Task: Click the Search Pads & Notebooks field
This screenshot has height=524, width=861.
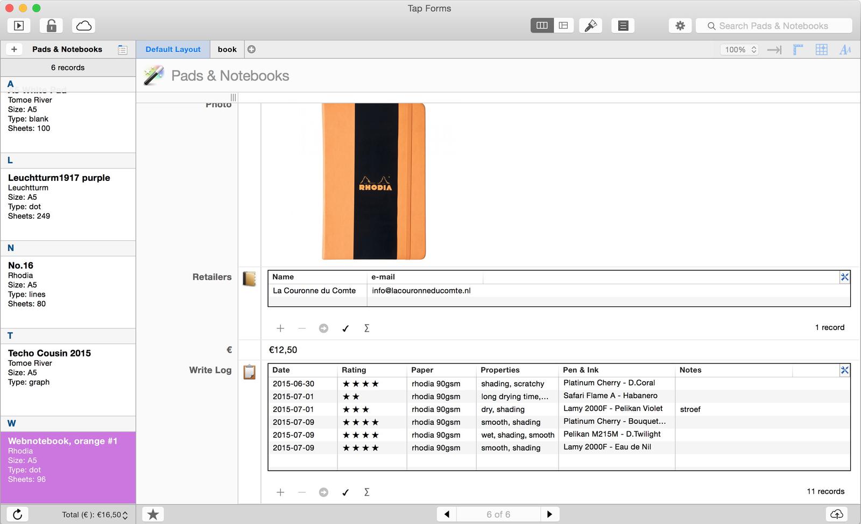Action: point(774,25)
